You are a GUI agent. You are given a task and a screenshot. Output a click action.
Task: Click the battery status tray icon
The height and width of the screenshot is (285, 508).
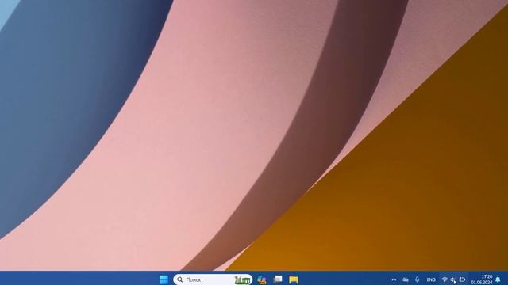tap(462, 279)
